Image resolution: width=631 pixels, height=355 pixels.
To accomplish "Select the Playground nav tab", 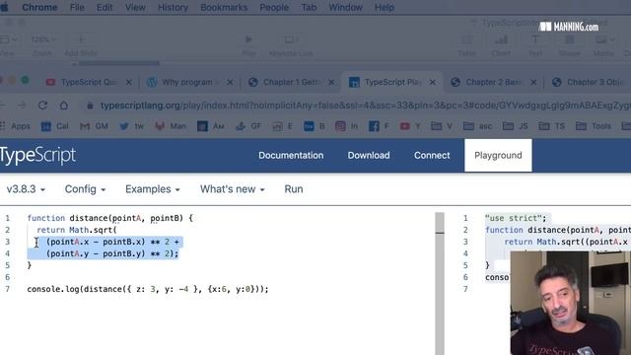I will click(498, 156).
